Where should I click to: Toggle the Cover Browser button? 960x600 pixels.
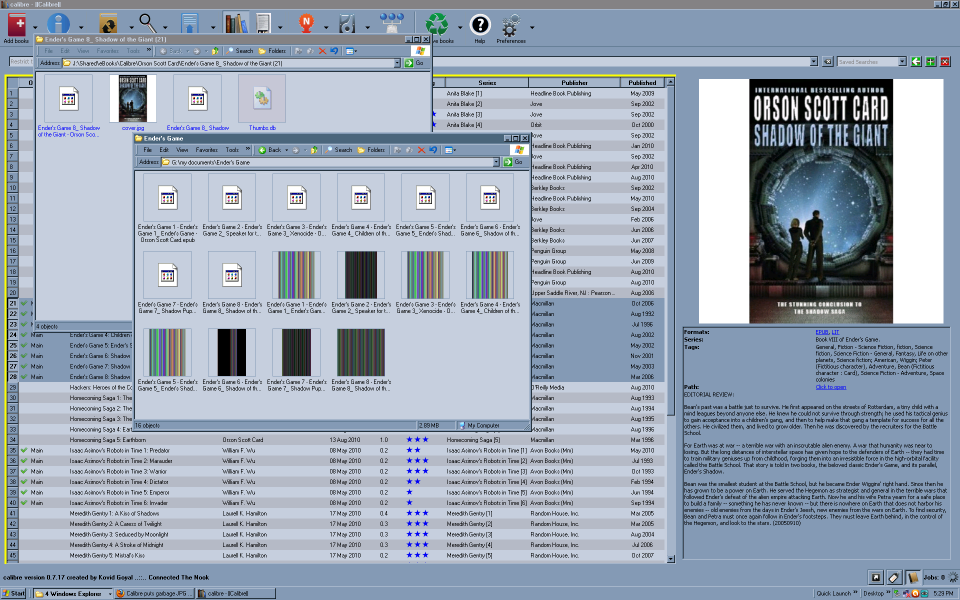point(876,577)
